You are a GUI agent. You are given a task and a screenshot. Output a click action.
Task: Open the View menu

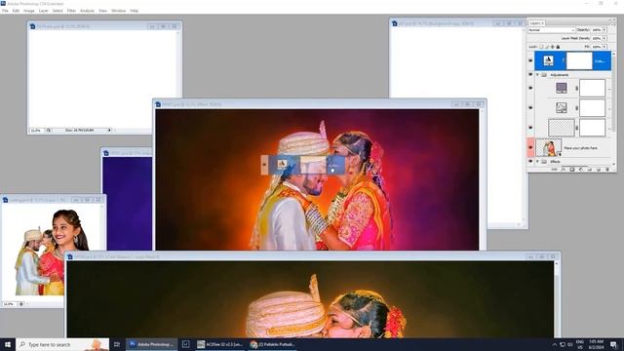(x=102, y=11)
